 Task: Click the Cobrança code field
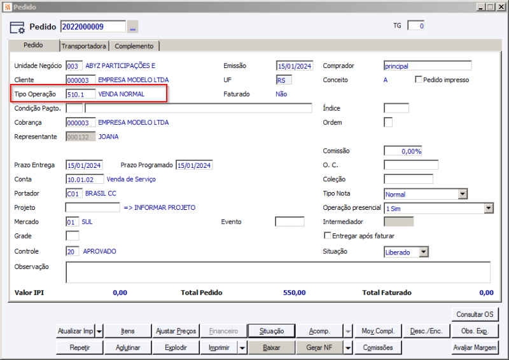point(81,122)
